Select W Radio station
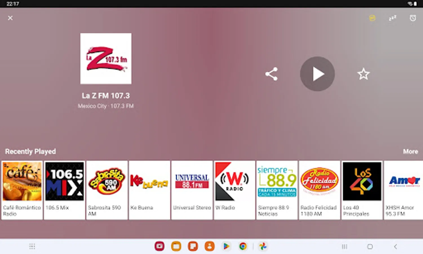 coord(234,190)
